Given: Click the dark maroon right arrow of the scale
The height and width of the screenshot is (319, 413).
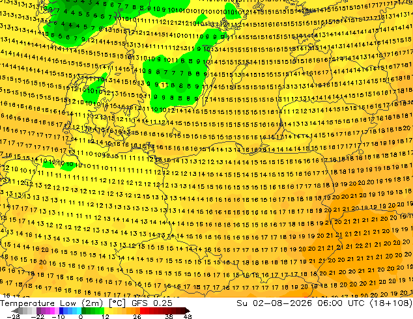Looking at the screenshot, I should point(187,311).
